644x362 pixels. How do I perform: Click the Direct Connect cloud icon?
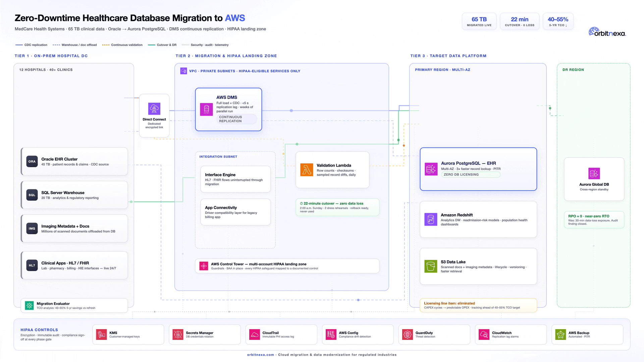[x=154, y=109]
